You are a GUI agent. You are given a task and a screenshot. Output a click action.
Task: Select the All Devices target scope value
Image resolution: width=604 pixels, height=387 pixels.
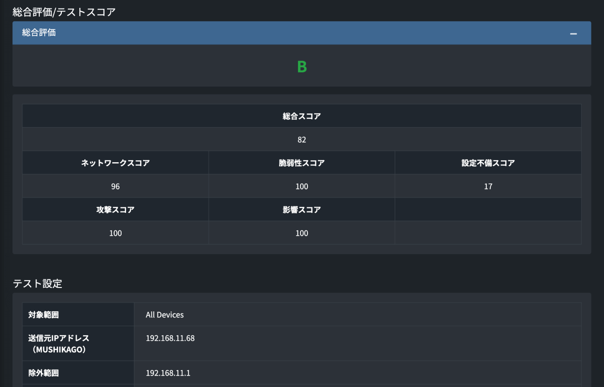pos(164,314)
